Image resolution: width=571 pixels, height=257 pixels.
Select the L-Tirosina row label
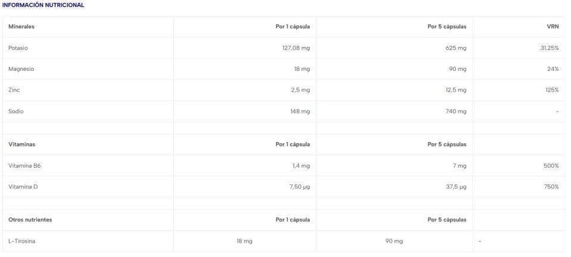(x=22, y=241)
